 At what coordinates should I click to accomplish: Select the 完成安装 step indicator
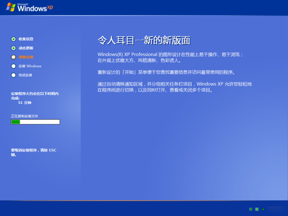point(13,75)
